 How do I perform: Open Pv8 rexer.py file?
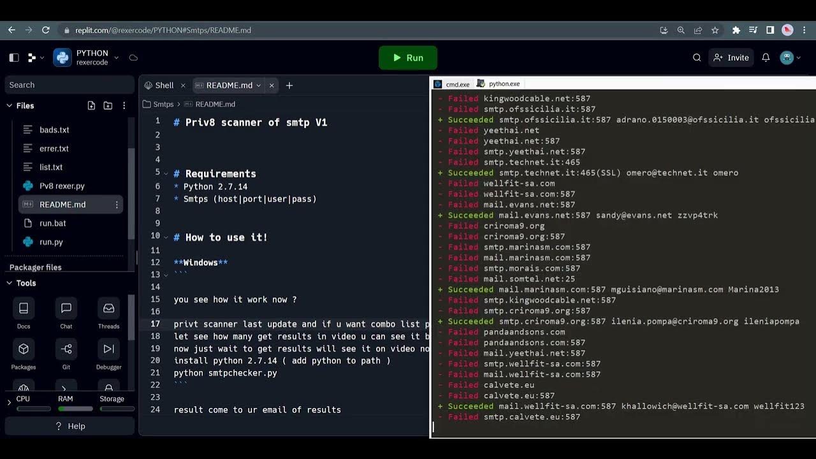tap(62, 186)
